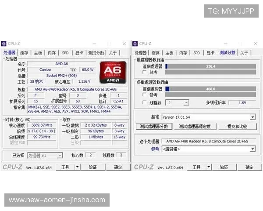263x211 pixels.
Task: Click the CPU-Z app icon in the right window title bar
Action: pyautogui.click(x=135, y=44)
